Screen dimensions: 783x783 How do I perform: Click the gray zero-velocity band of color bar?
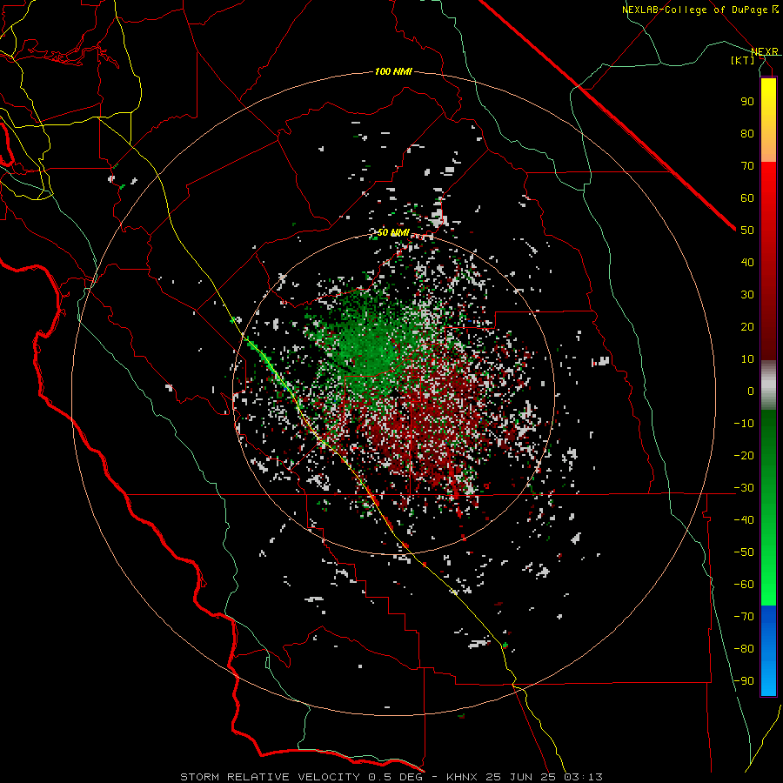(x=768, y=385)
